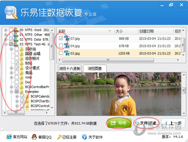The width and height of the screenshot is (188, 142).
Task: Click the info icon for 关于软件
Action: point(84,137)
